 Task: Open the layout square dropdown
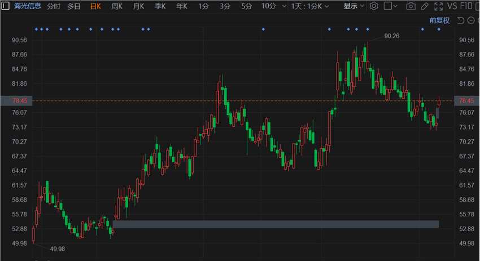coord(391,6)
